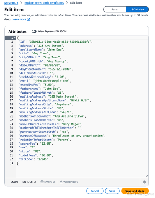
Task: Click the Save button
Action: [x=112, y=191]
